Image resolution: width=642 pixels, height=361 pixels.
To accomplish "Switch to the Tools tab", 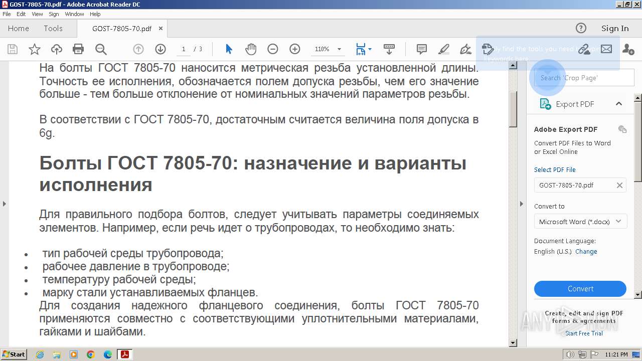I will point(53,29).
